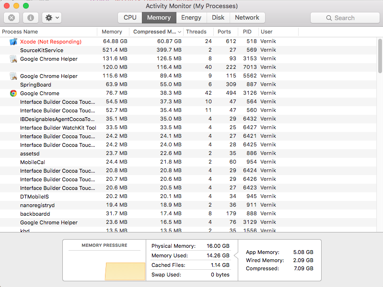Select the Xcode (Not Responding) process
The height and width of the screenshot is (287, 383).
click(51, 42)
